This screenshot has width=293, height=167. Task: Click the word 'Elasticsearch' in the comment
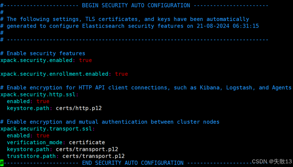tap(103, 26)
